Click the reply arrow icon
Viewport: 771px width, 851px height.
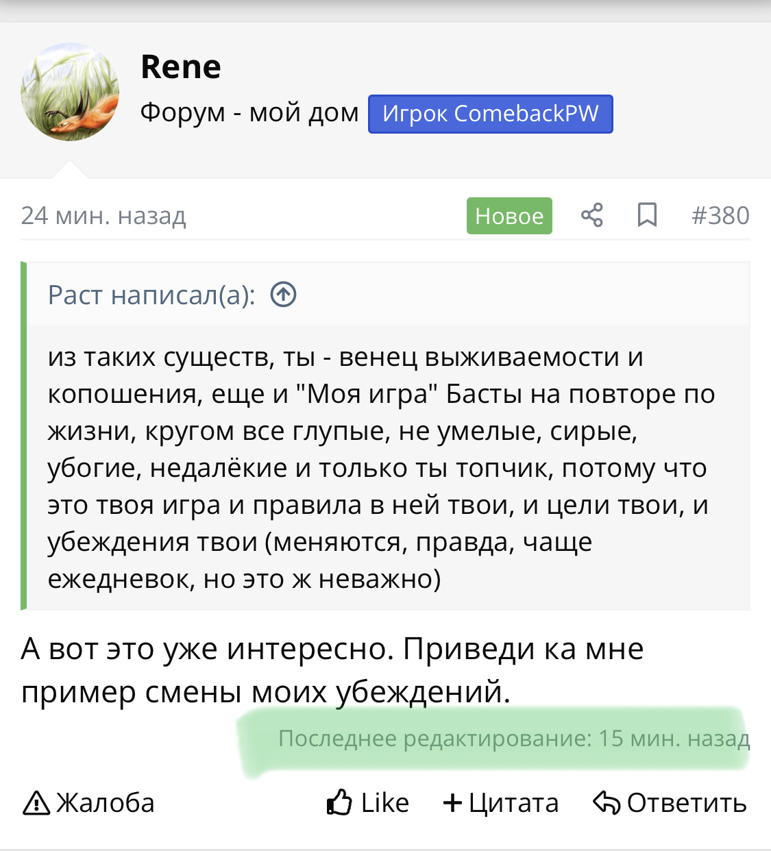pyautogui.click(x=607, y=802)
